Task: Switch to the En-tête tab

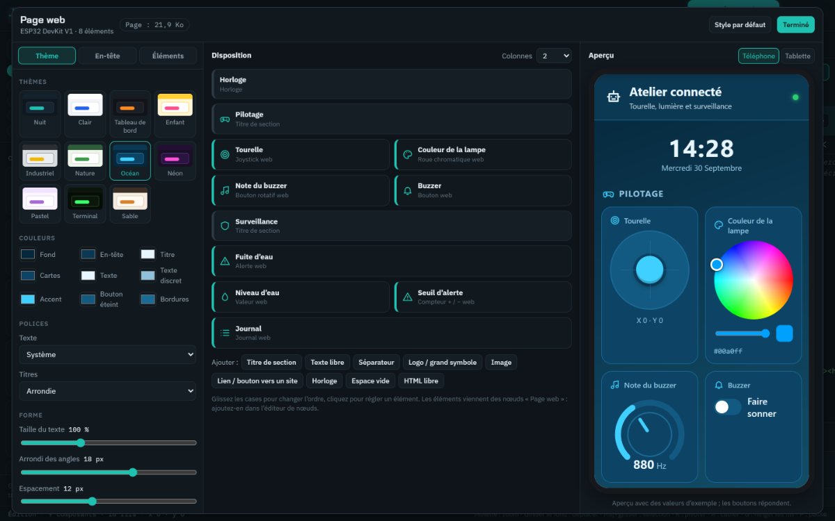Action: tap(107, 56)
